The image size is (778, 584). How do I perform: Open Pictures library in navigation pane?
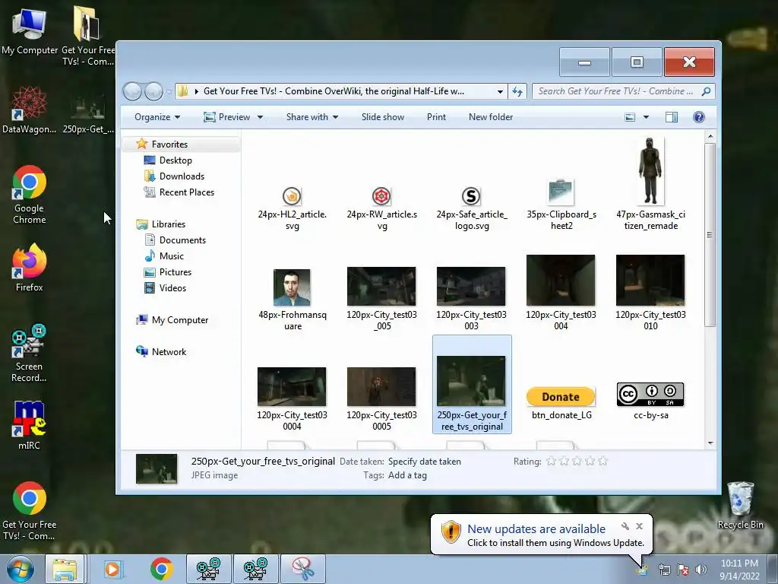(x=176, y=272)
